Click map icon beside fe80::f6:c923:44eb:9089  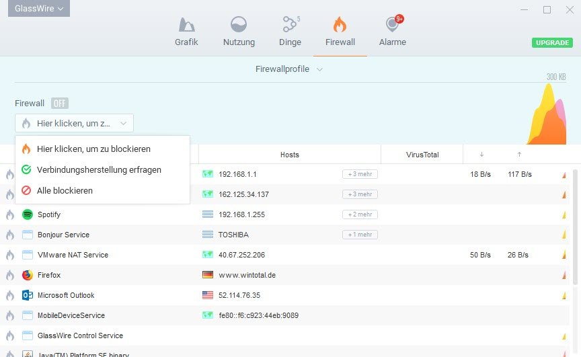click(208, 315)
